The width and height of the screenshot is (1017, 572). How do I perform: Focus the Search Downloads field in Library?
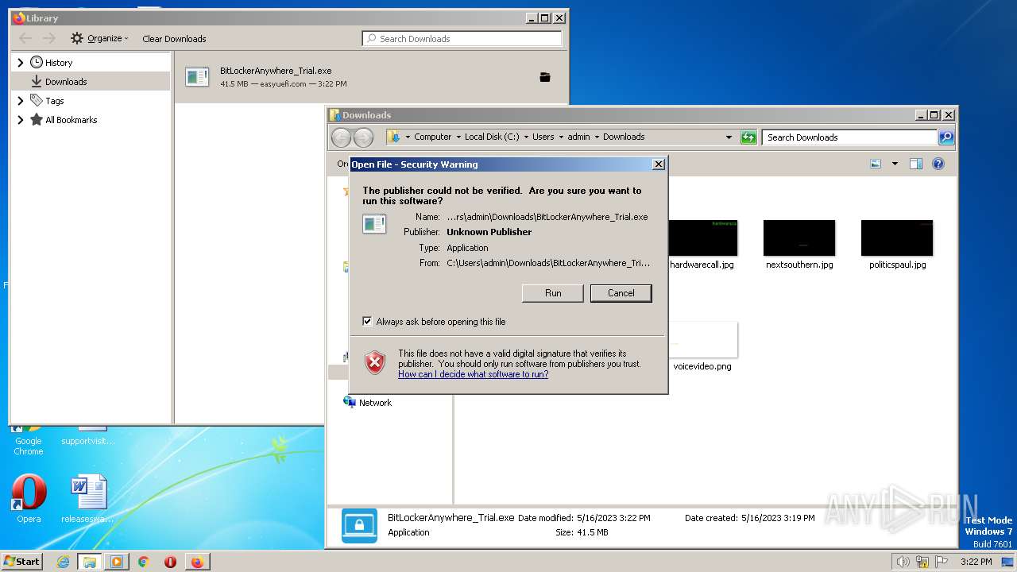coord(462,38)
